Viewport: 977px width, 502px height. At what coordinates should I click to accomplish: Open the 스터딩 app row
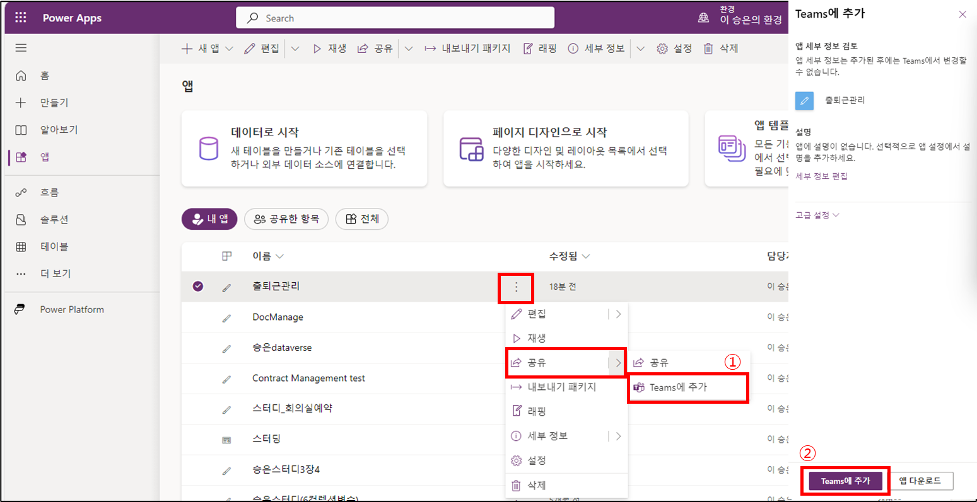click(266, 439)
